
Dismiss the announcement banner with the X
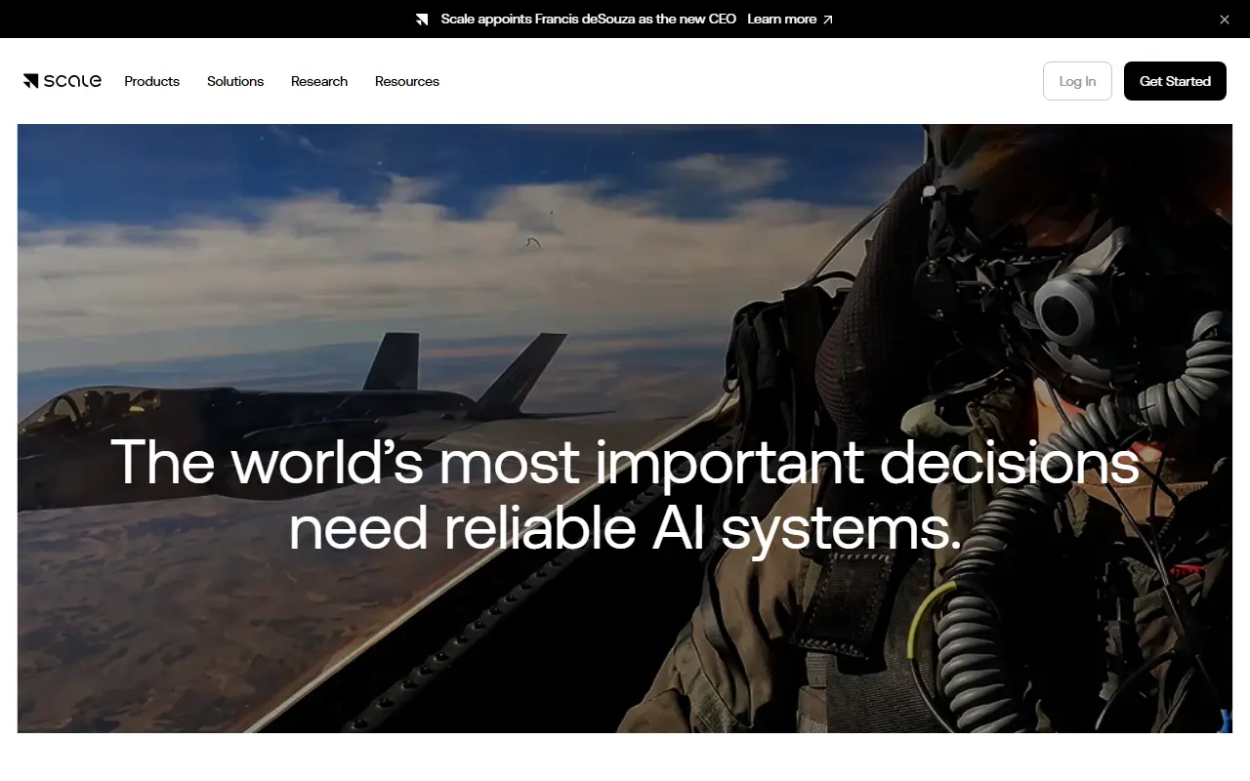tap(1225, 20)
